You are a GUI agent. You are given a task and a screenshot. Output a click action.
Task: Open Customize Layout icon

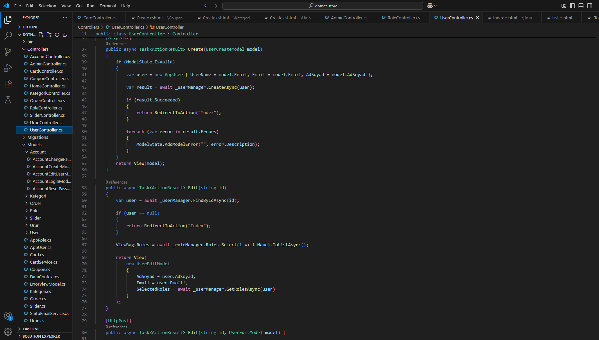click(564, 6)
